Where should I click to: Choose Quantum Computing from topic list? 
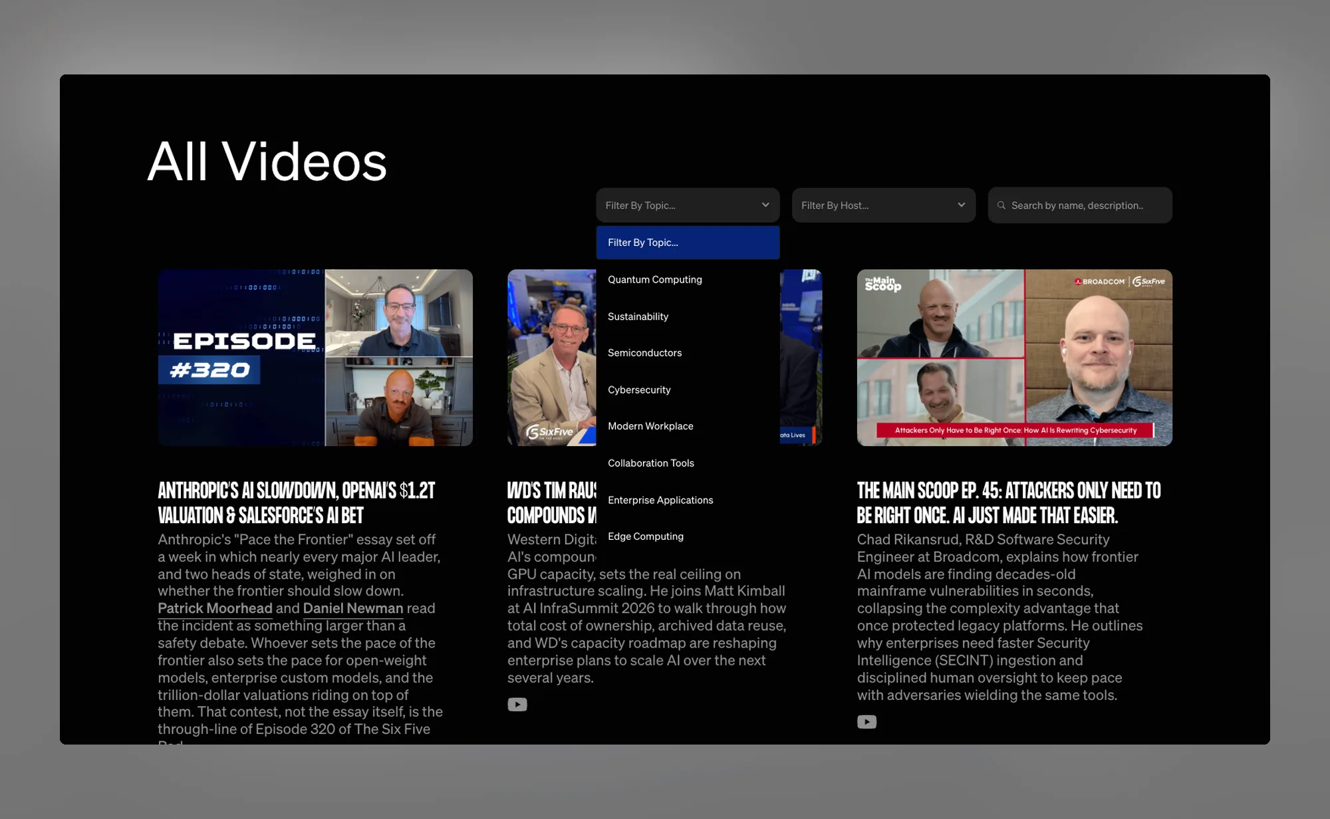tap(688, 279)
